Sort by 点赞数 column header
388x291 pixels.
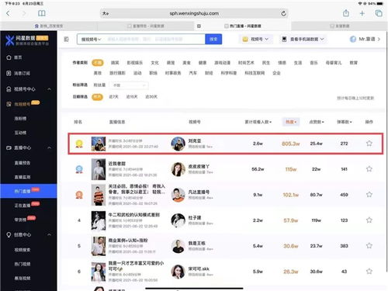pos(317,122)
